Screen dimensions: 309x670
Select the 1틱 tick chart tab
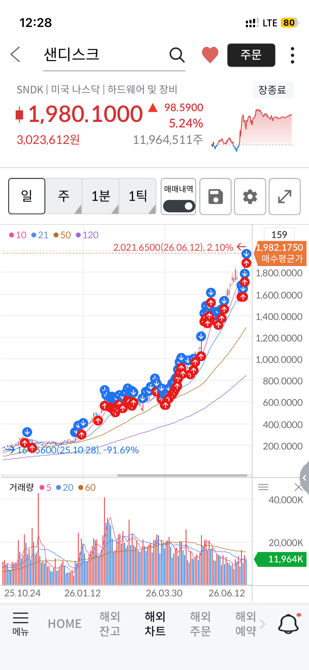point(138,196)
